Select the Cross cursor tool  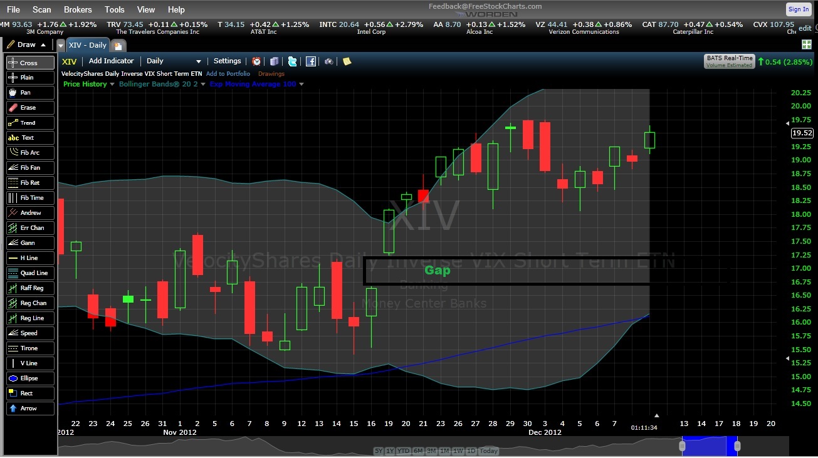[30, 63]
